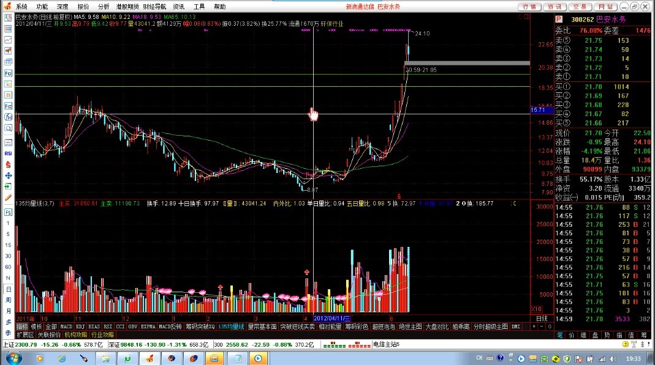Screen dimensions: 655x365
Task: Click the magnifier search icon in left sidebar
Action: (x=9, y=128)
